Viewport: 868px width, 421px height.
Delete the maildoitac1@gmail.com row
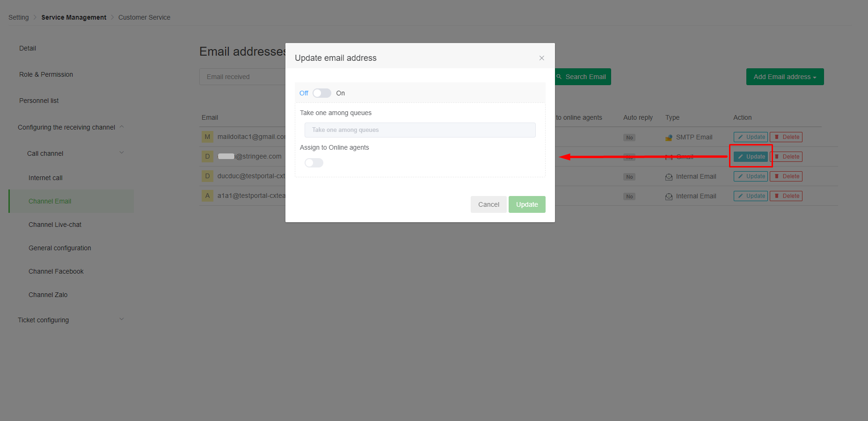pyautogui.click(x=786, y=137)
